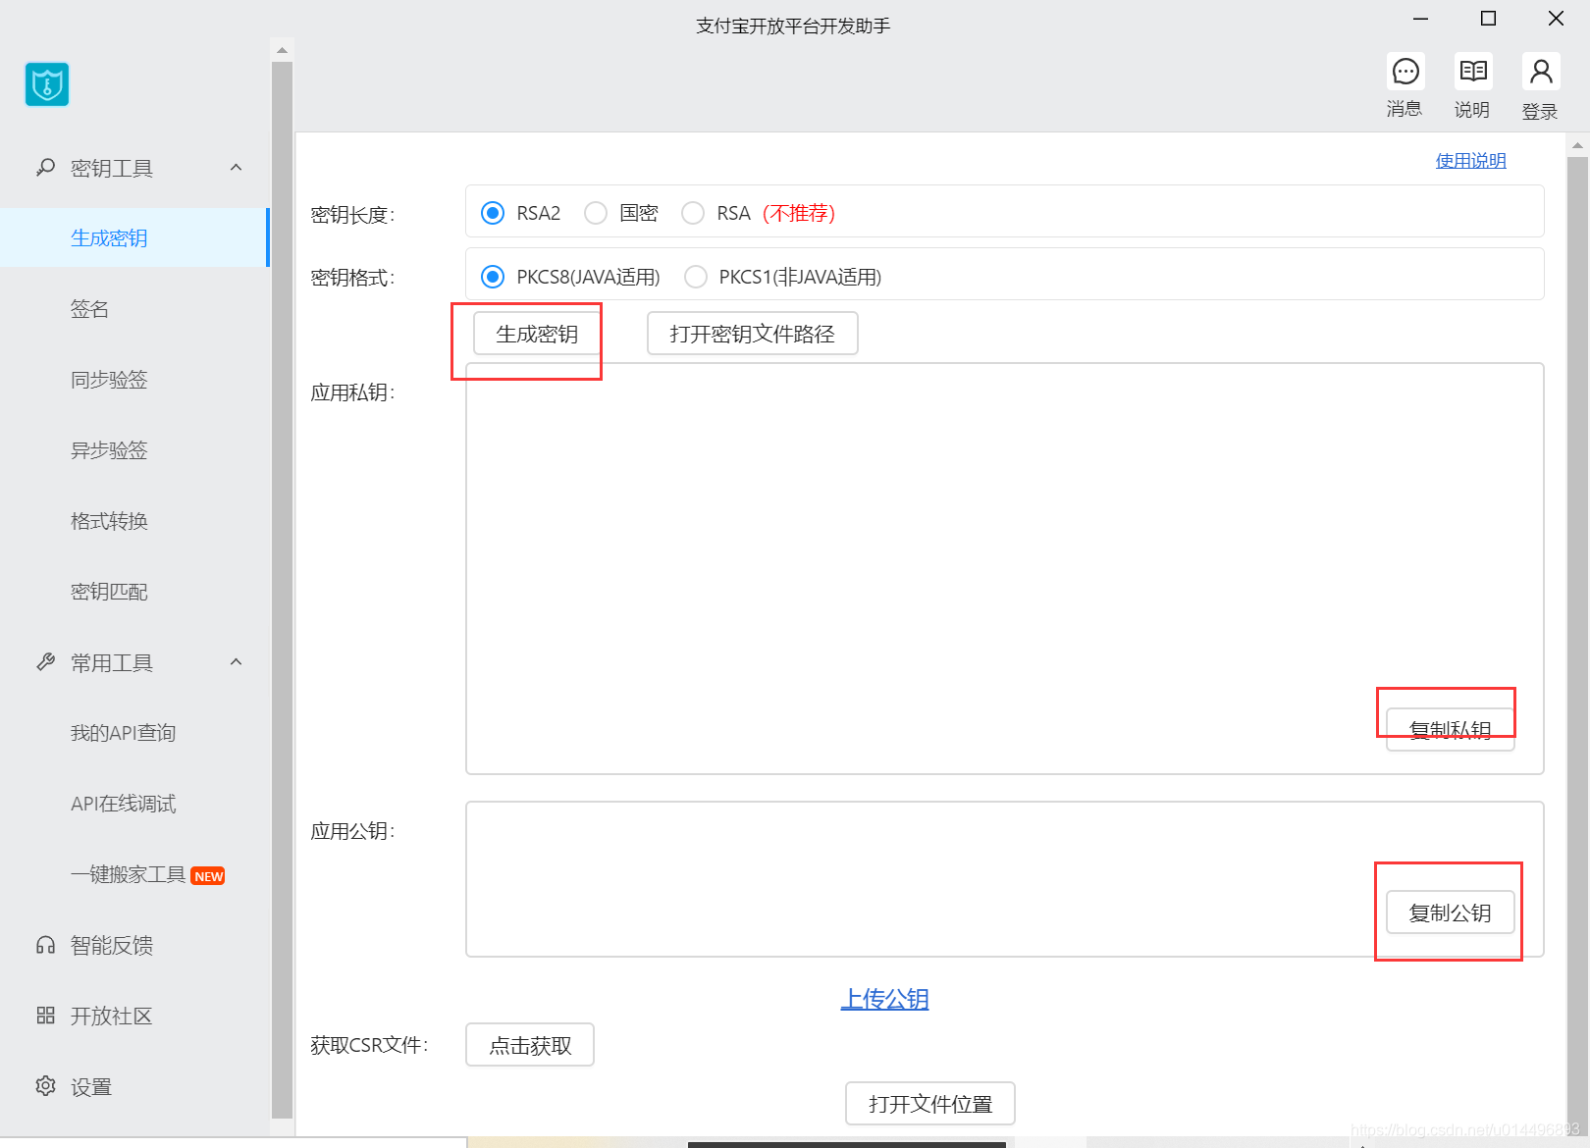Close the 开发助手 window
This screenshot has height=1148, width=1590.
point(1556,19)
